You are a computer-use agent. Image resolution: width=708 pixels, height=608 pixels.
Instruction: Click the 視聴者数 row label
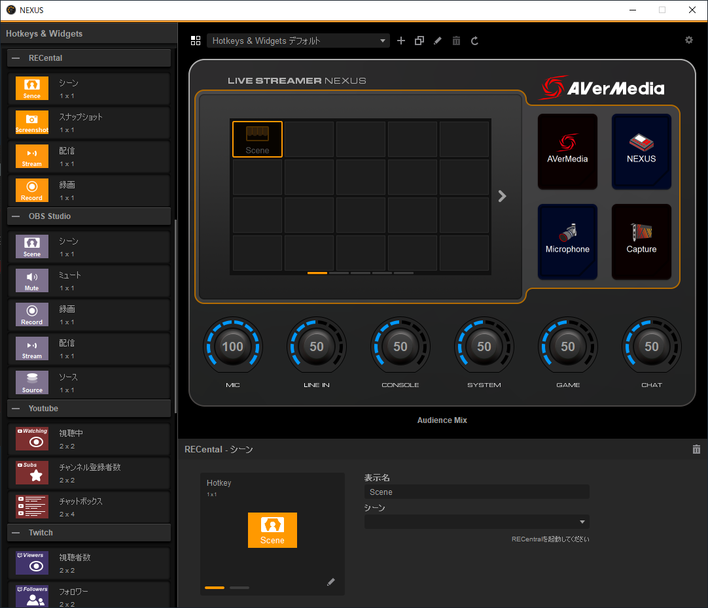[75, 558]
